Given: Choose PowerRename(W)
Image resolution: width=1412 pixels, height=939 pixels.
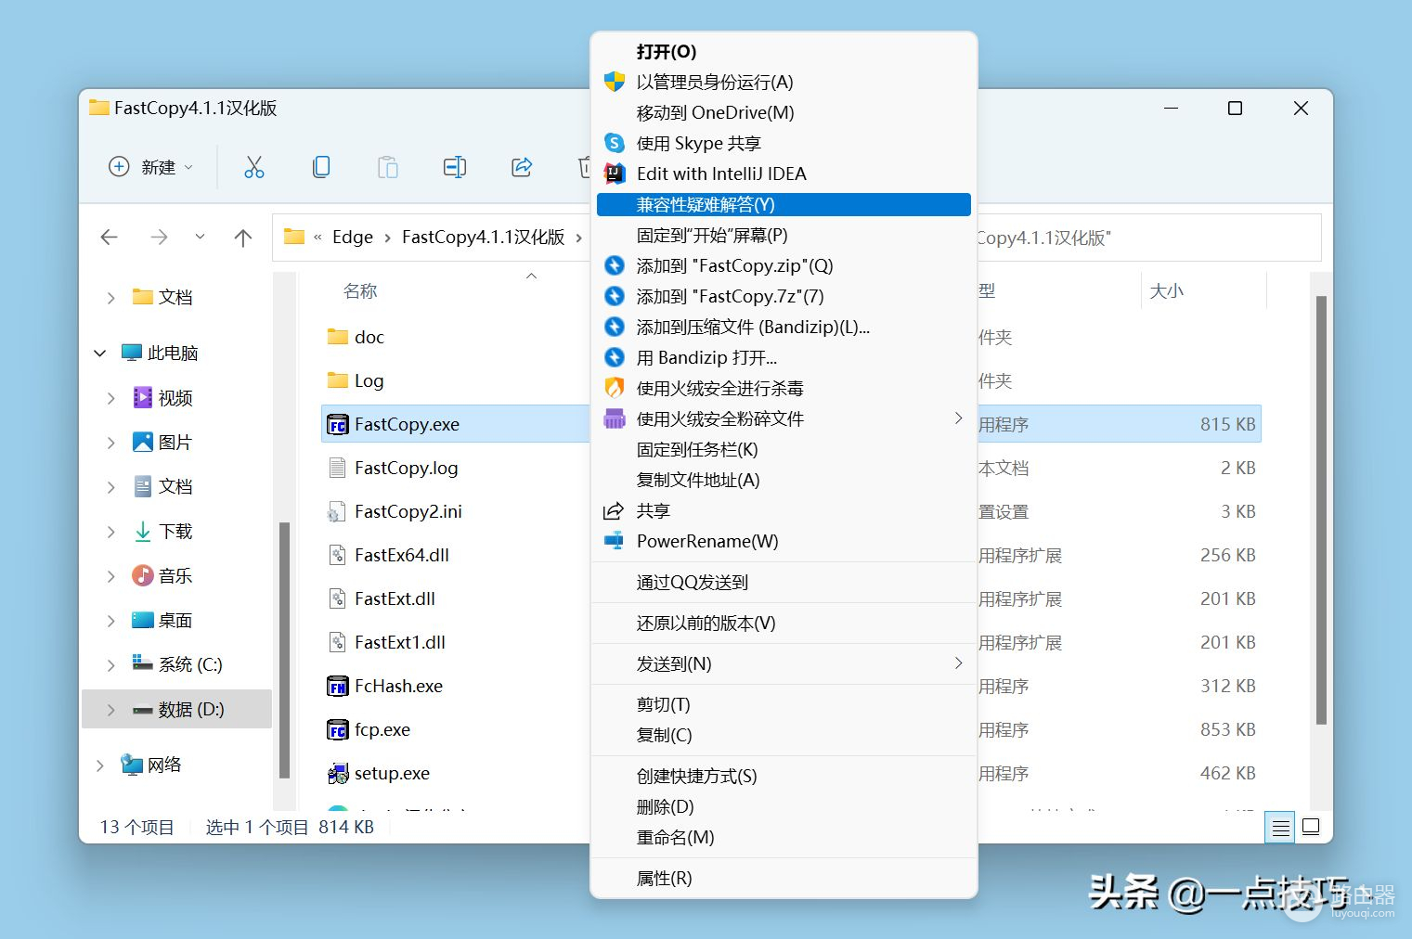Looking at the screenshot, I should [784, 542].
